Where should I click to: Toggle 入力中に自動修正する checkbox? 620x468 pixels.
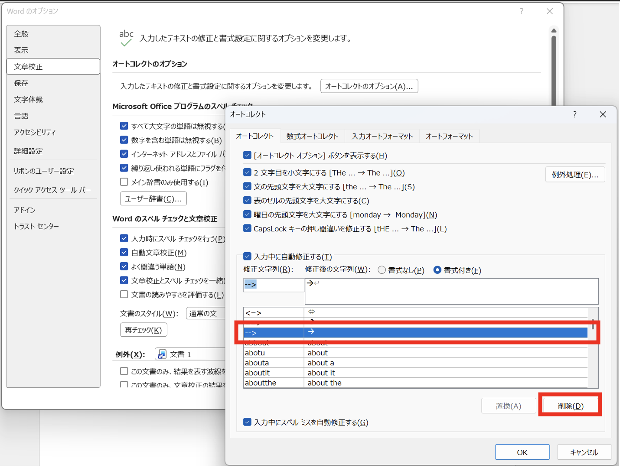coord(247,257)
